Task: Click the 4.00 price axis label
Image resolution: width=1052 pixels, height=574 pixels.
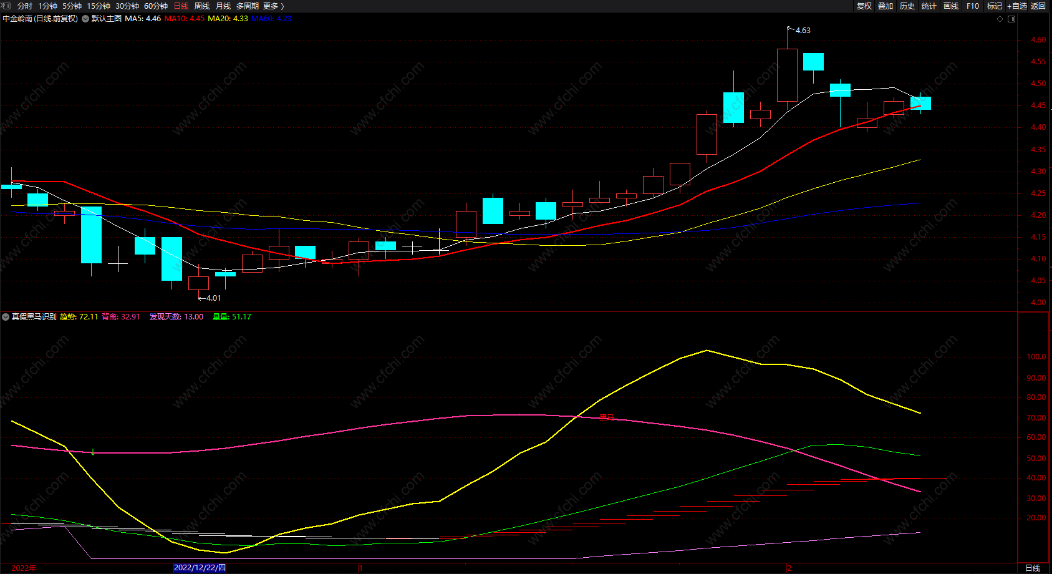Action: [x=1038, y=303]
